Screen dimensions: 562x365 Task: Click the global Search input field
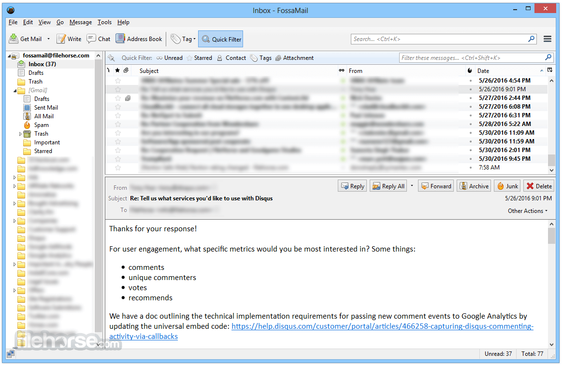(x=439, y=39)
